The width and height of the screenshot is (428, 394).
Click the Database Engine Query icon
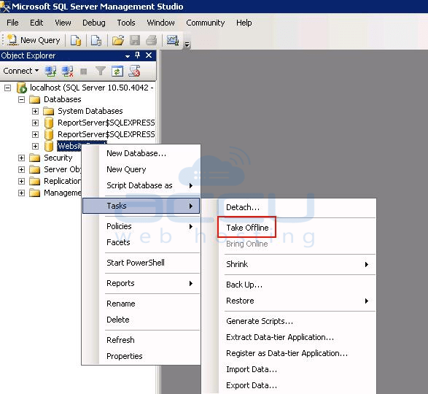[76, 40]
